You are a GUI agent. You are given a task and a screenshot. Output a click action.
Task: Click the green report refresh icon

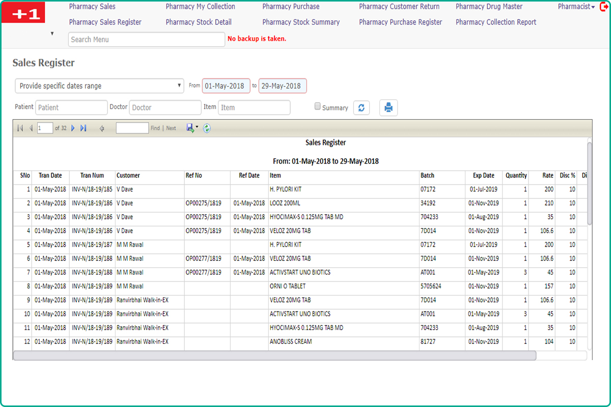(207, 128)
